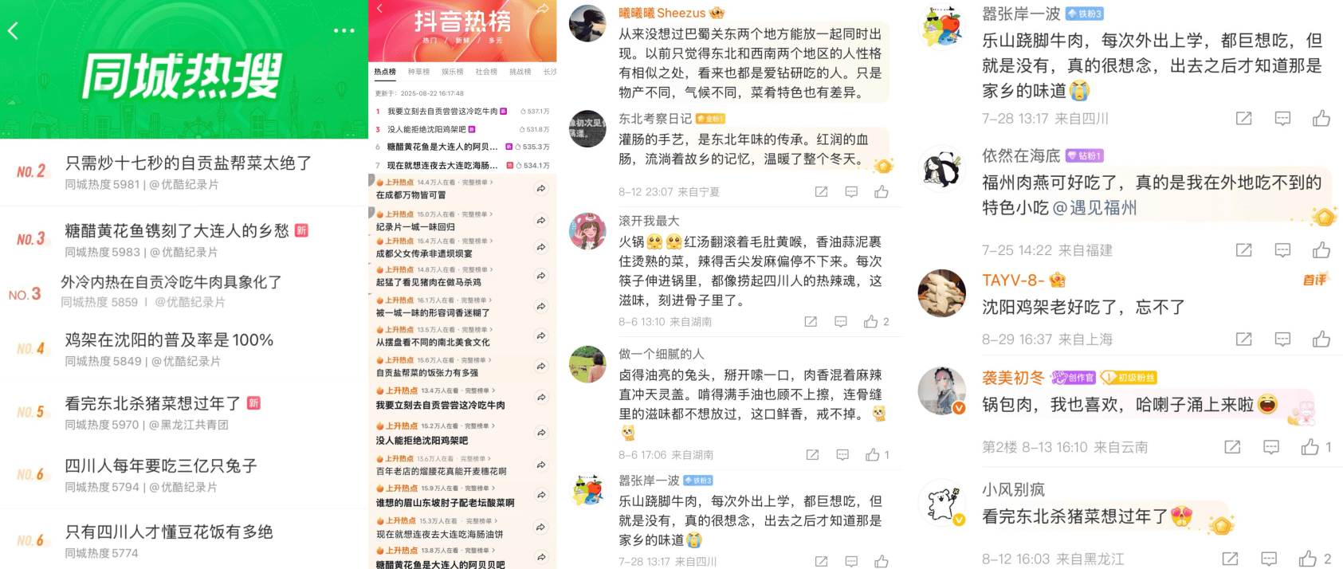Viewport: 1343px width, 569px height.
Task: Reply to 滚开我最大's hotpot comment
Action: [841, 322]
